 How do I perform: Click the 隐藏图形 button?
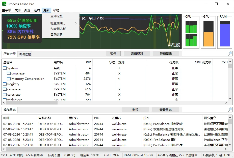(166, 54)
